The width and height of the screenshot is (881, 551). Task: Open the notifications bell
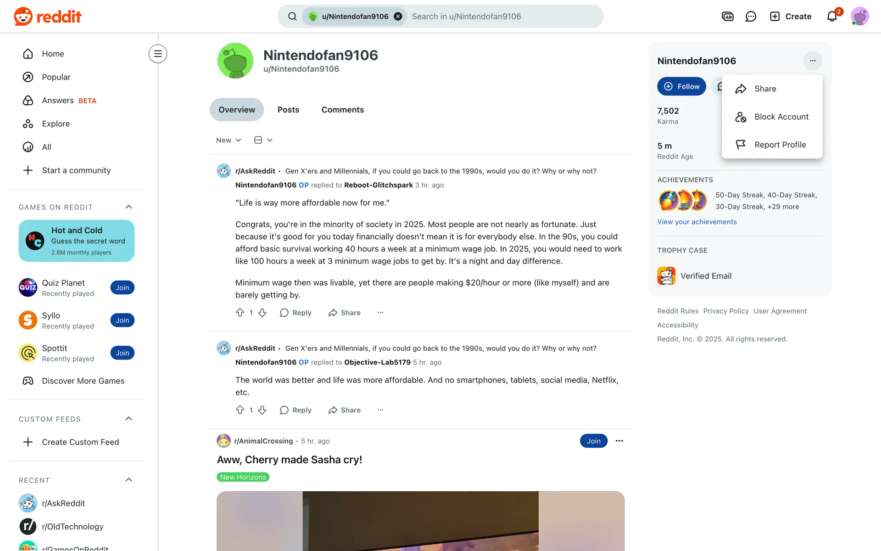click(x=832, y=17)
